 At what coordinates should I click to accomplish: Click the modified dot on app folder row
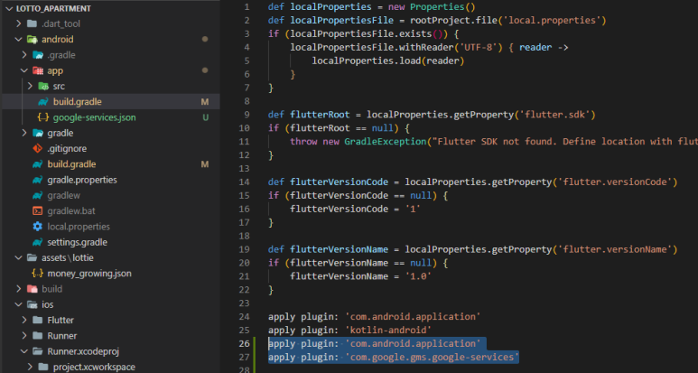coord(205,70)
